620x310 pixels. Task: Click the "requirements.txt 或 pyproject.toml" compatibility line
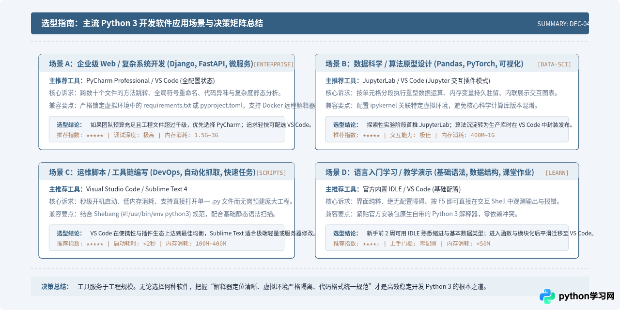(182, 106)
